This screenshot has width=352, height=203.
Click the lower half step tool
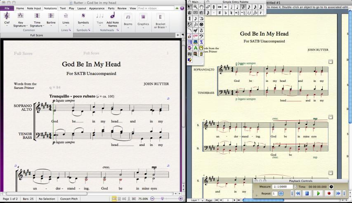tap(243, 13)
